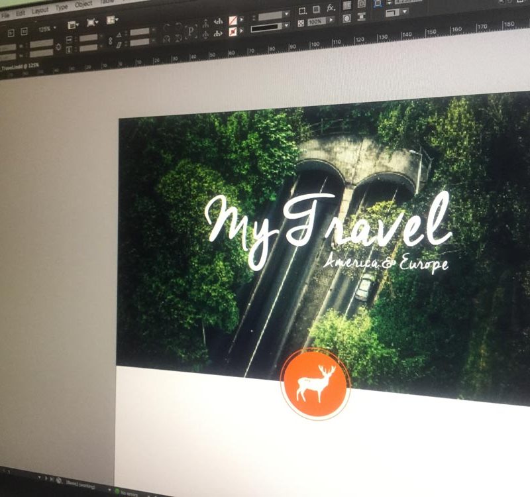Toggle constrain proportions link for width and height
This screenshot has width=530, height=497.
pos(58,47)
